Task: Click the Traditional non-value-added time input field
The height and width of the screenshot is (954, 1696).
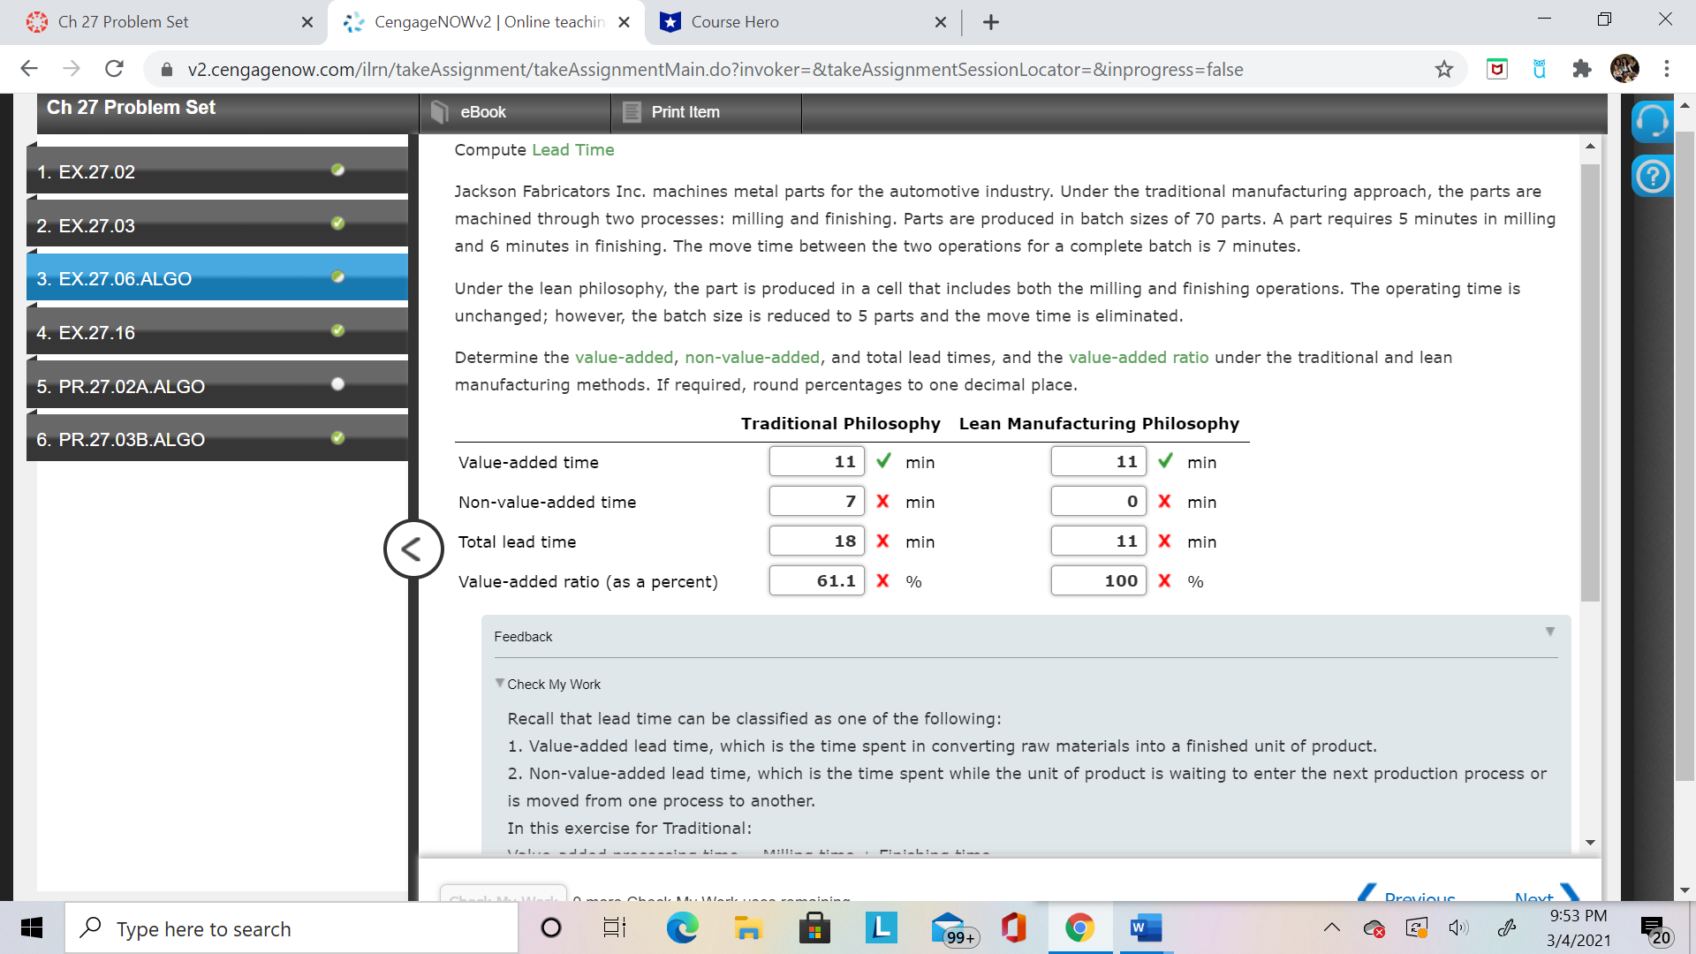Action: click(x=816, y=502)
